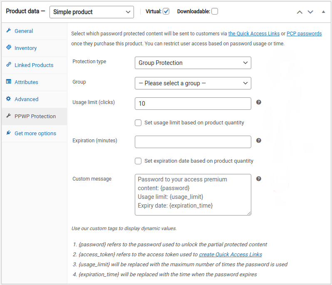Open the Simple product type dropdown
The height and width of the screenshot is (285, 332).
pyautogui.click(x=92, y=12)
